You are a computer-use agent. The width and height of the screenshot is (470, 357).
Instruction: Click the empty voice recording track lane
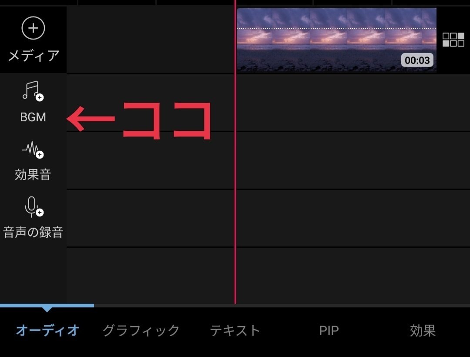coord(268,218)
